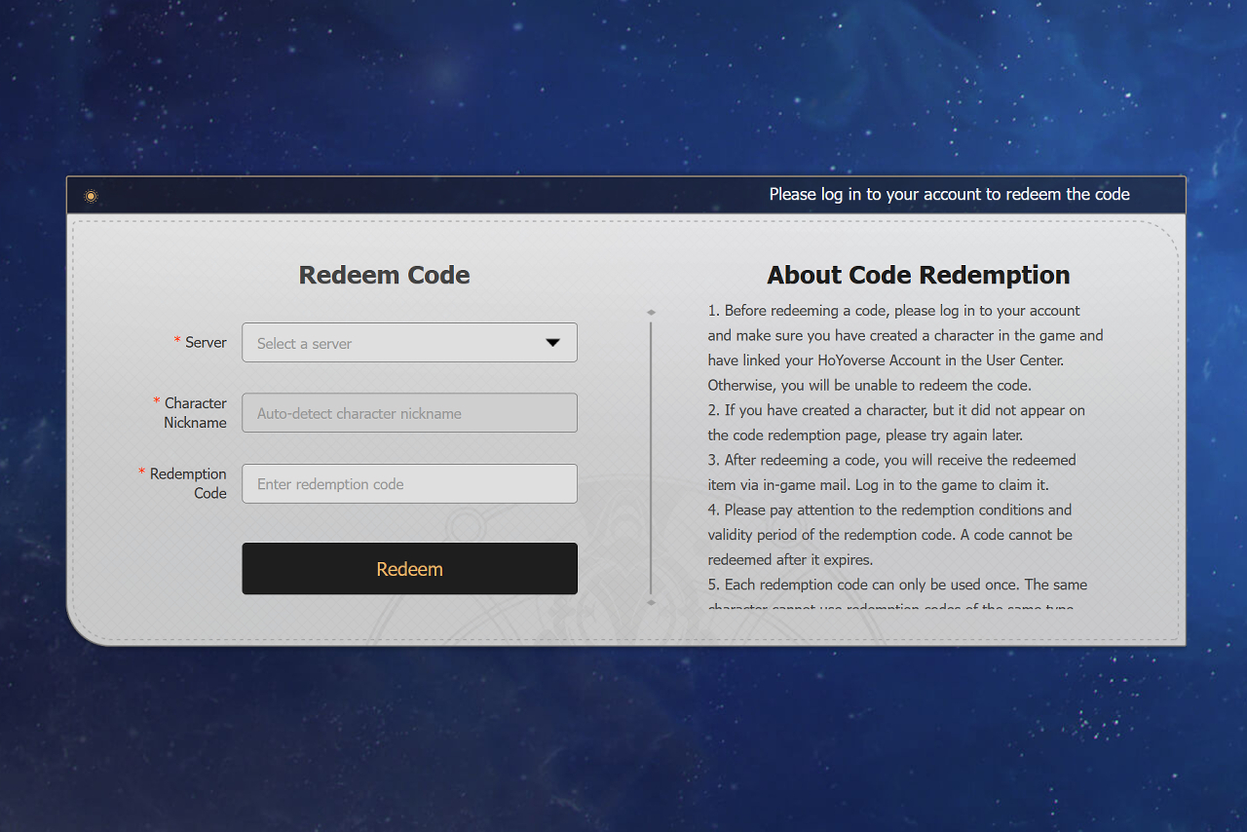Click the Redemption Code field label
1247x832 pixels.
click(x=188, y=483)
